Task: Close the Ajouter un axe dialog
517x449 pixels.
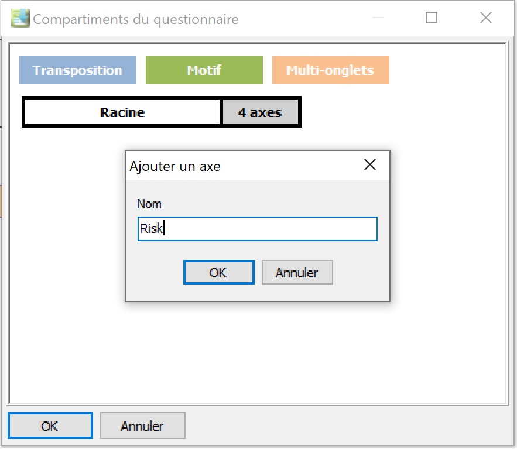Action: 370,165
